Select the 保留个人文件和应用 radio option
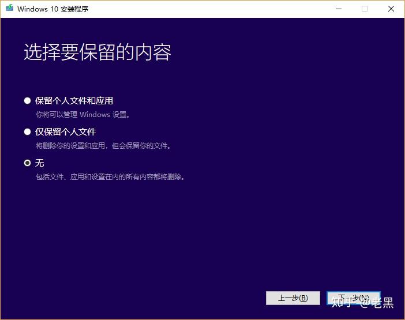The width and height of the screenshot is (405, 320). (x=27, y=101)
